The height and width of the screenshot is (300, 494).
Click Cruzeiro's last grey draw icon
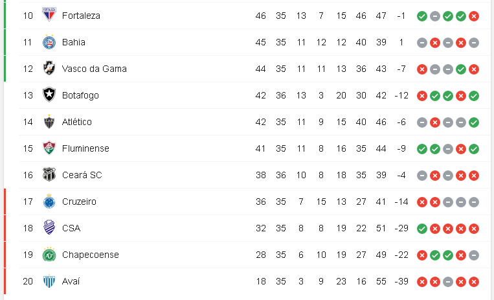pos(474,202)
